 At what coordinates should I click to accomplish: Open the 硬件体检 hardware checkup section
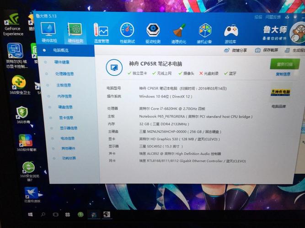48,32
